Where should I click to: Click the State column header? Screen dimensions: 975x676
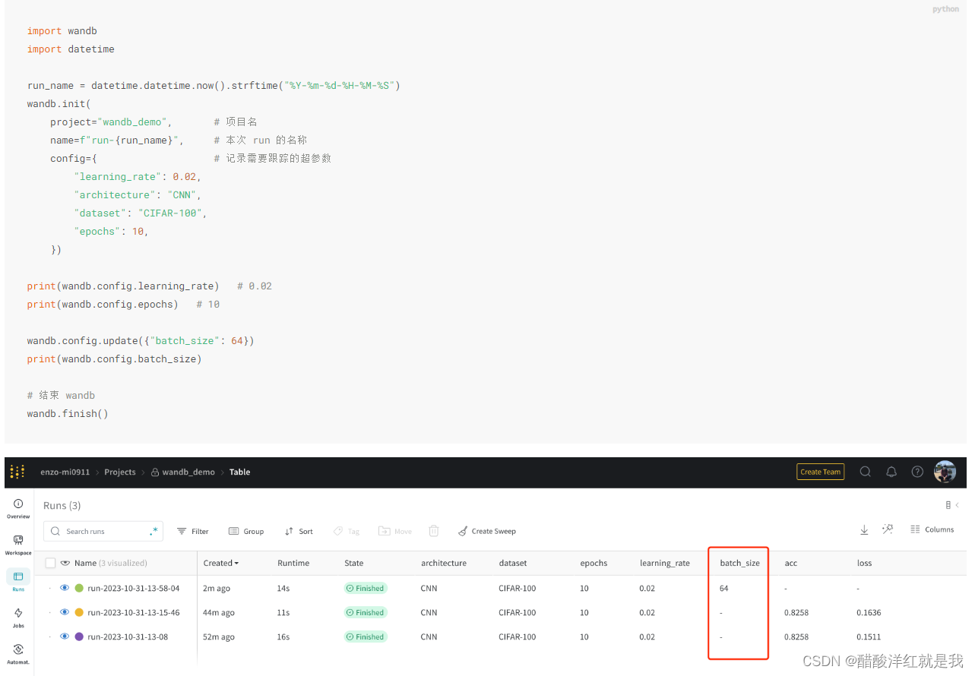(x=354, y=563)
